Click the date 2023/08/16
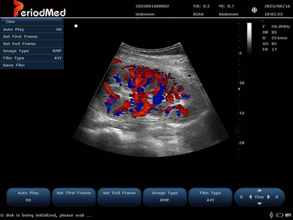Screen dimensions: 293x220 tap(277, 6)
